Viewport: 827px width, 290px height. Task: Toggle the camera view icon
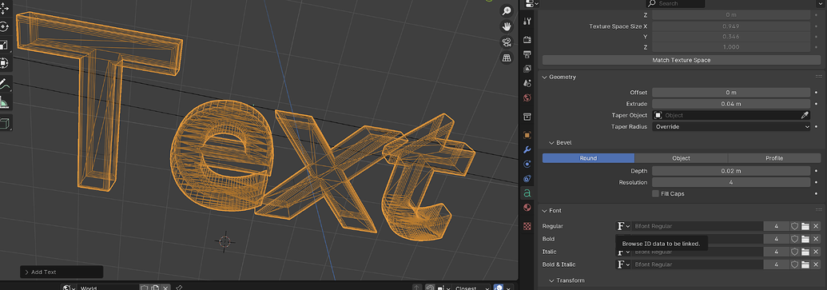pyautogui.click(x=507, y=42)
